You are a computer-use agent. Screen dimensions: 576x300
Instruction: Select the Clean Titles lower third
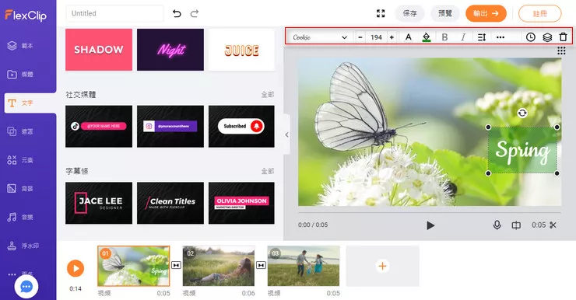click(170, 203)
